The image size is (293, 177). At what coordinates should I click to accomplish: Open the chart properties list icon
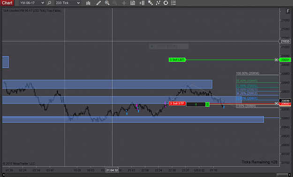pos(173,3)
